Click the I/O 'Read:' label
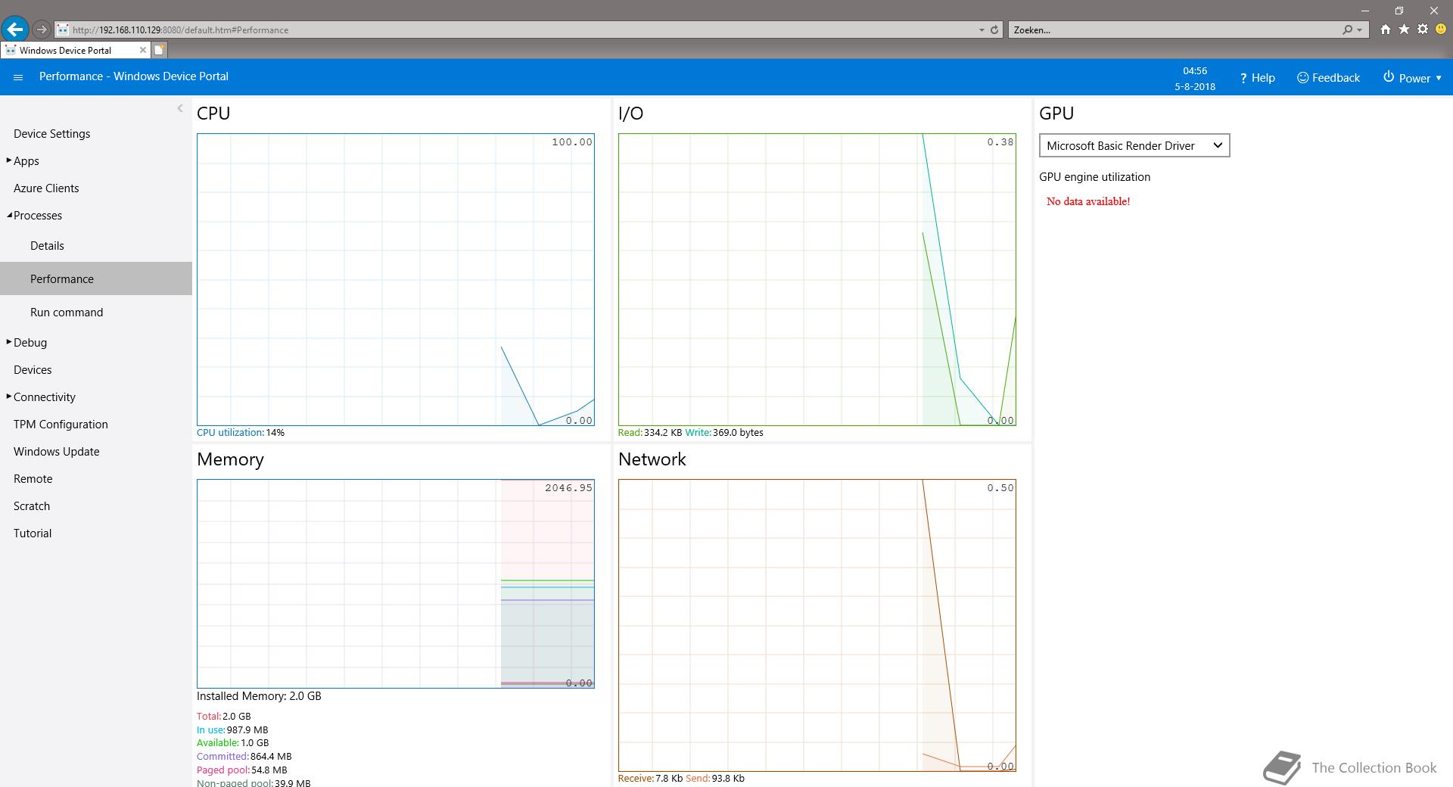 (630, 433)
